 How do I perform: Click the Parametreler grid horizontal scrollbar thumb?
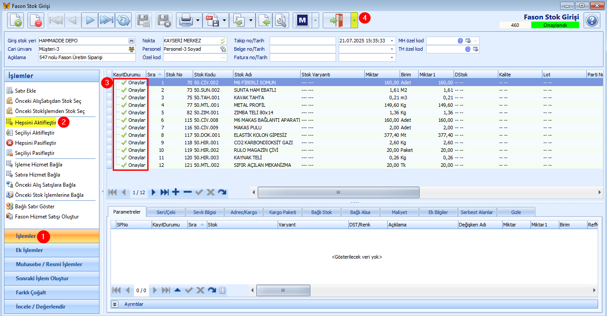tap(283, 290)
